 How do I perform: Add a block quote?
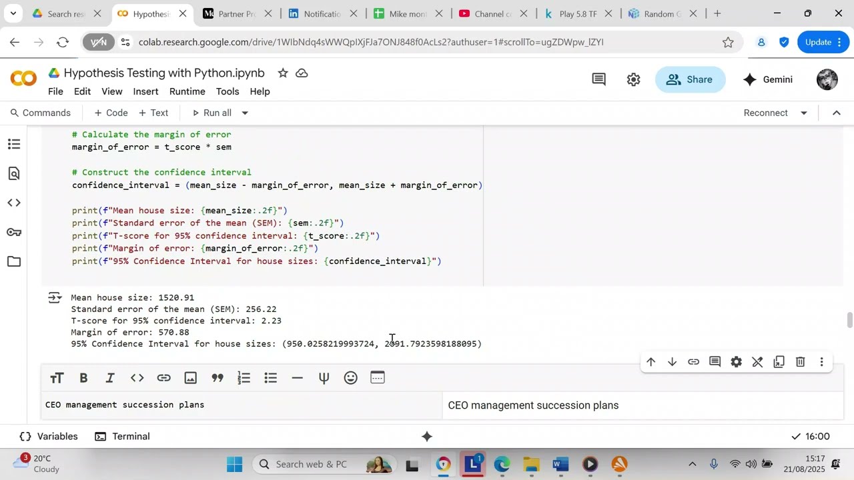click(217, 378)
